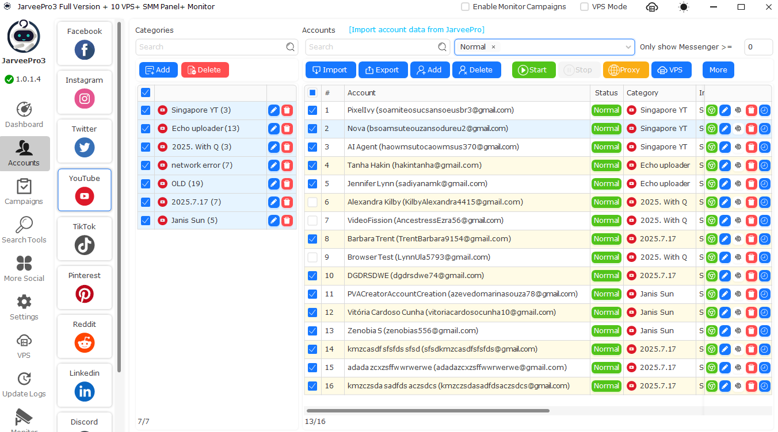This screenshot has height=432, width=778.
Task: Open the Twitter platform tab
Action: pyautogui.click(x=85, y=141)
